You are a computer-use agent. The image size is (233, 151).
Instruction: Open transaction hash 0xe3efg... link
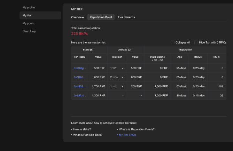[80, 68]
